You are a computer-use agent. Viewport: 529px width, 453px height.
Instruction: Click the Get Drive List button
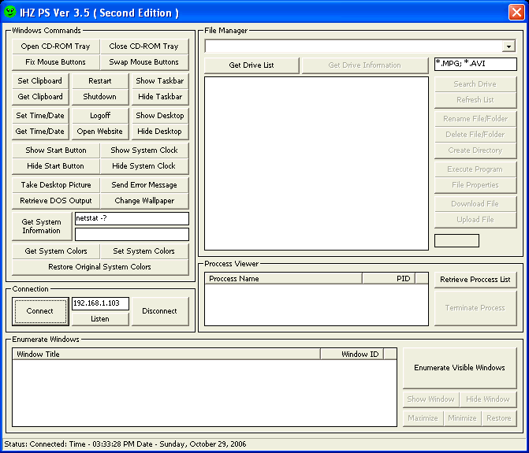tap(251, 65)
